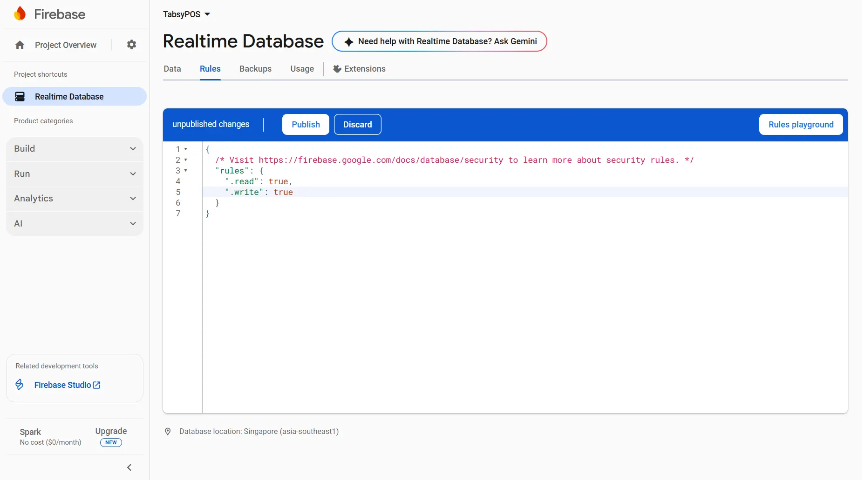Place cursor on the ".write": true line
Screen dimensions: 865x480
525,192
